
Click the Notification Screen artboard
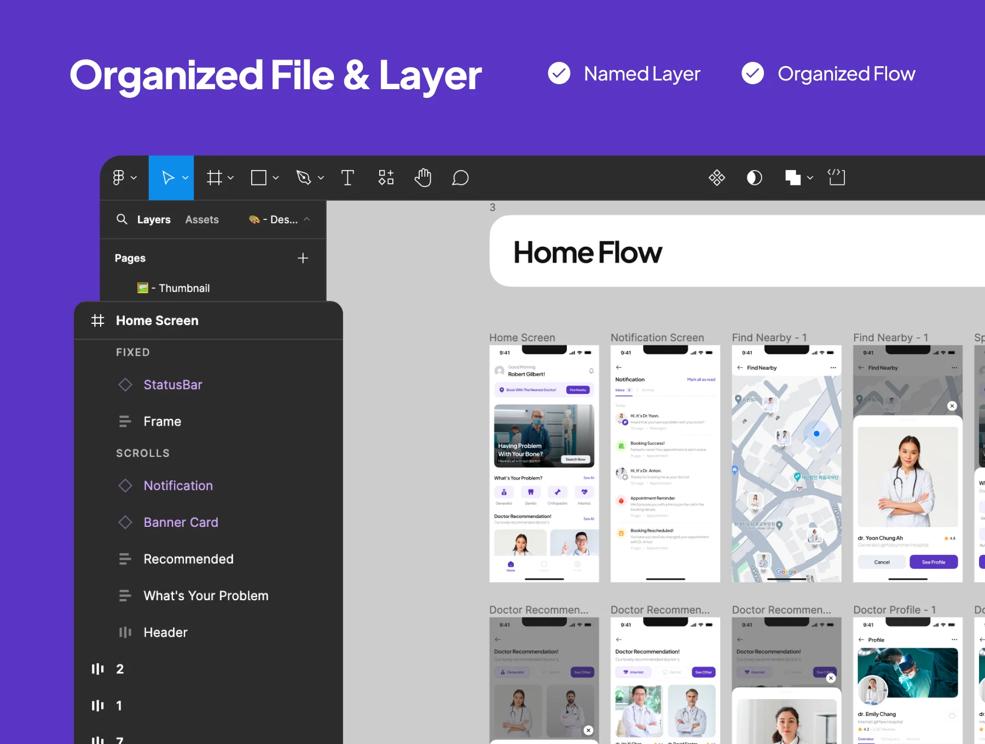[x=665, y=463]
